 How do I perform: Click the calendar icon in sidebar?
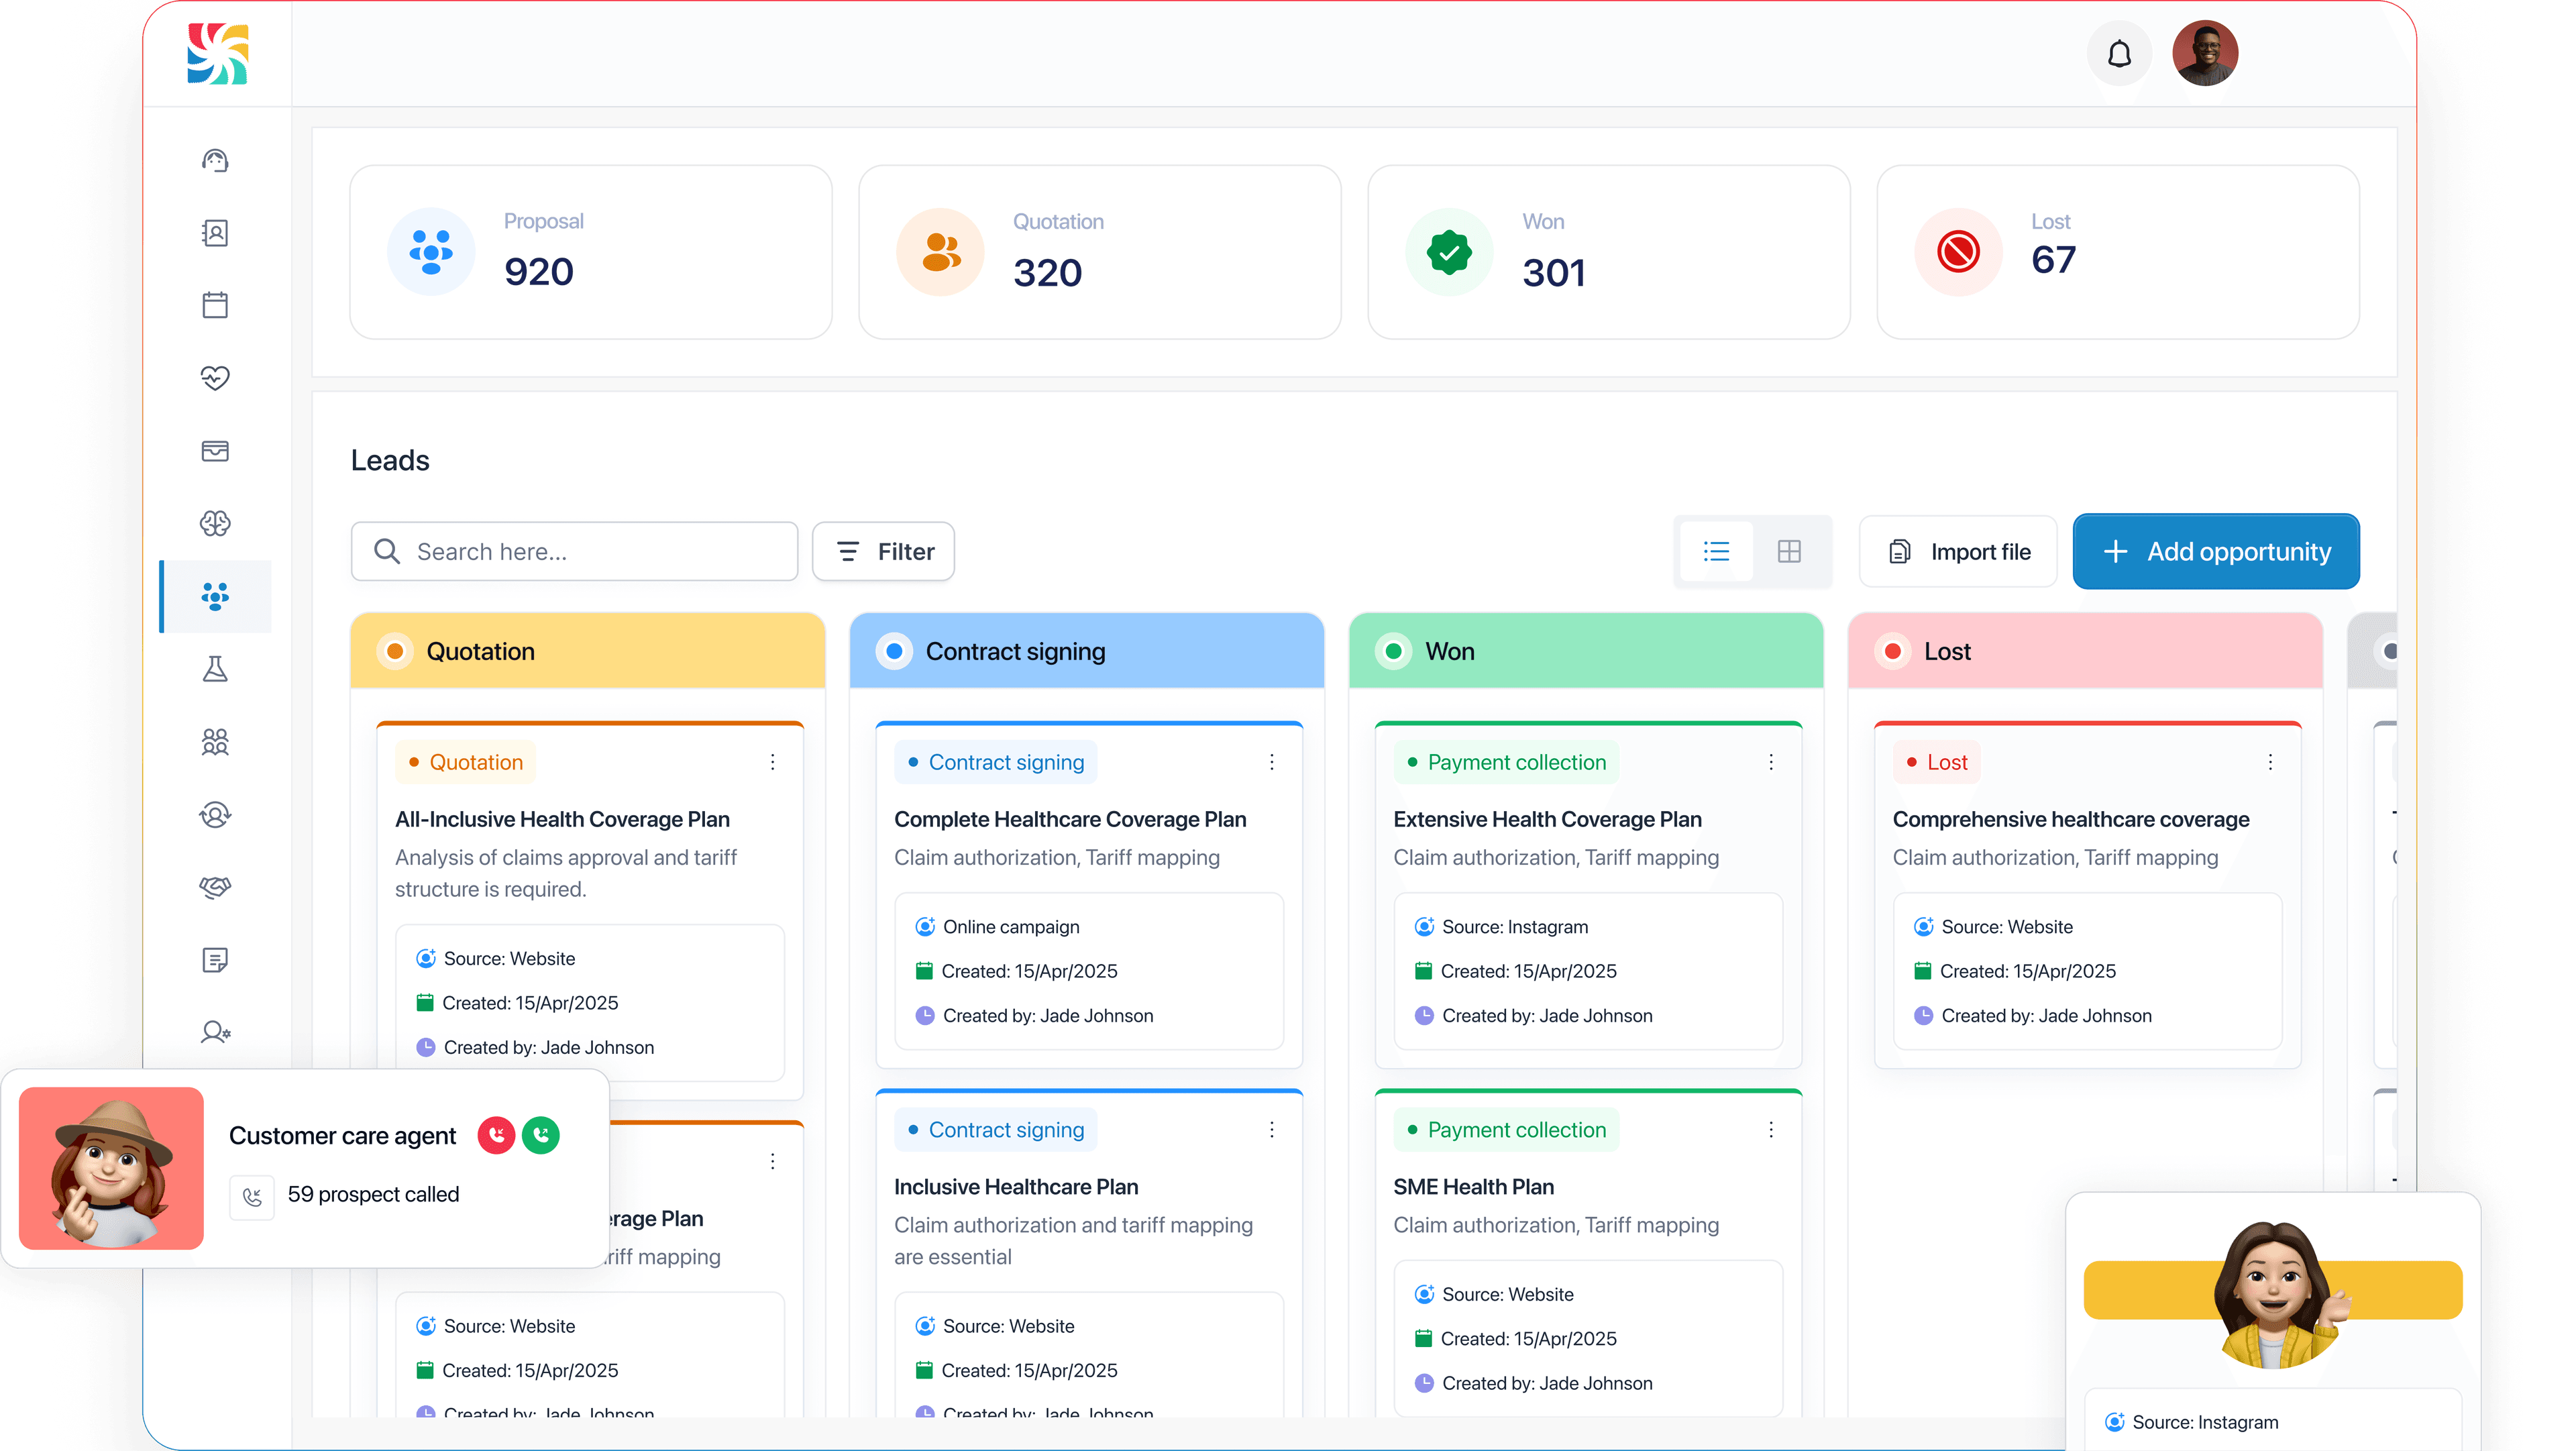[x=215, y=305]
